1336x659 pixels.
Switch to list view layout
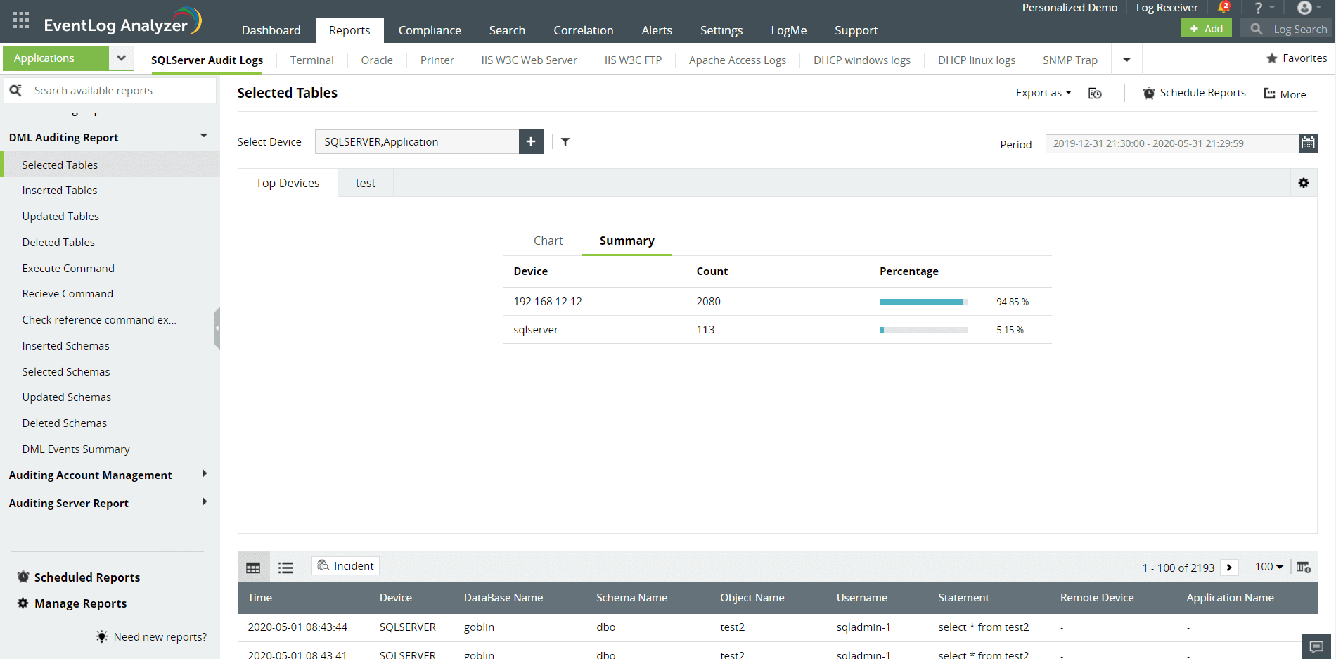(x=285, y=568)
